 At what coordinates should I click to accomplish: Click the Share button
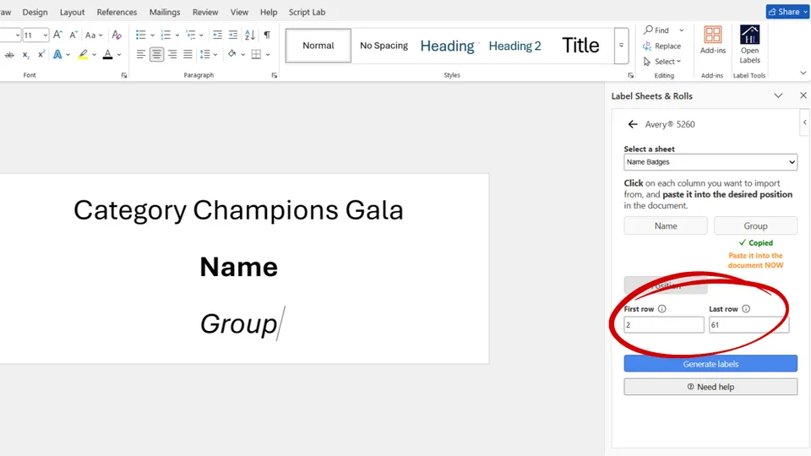point(787,12)
